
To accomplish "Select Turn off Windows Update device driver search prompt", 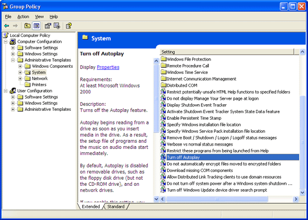I will coord(217,190).
